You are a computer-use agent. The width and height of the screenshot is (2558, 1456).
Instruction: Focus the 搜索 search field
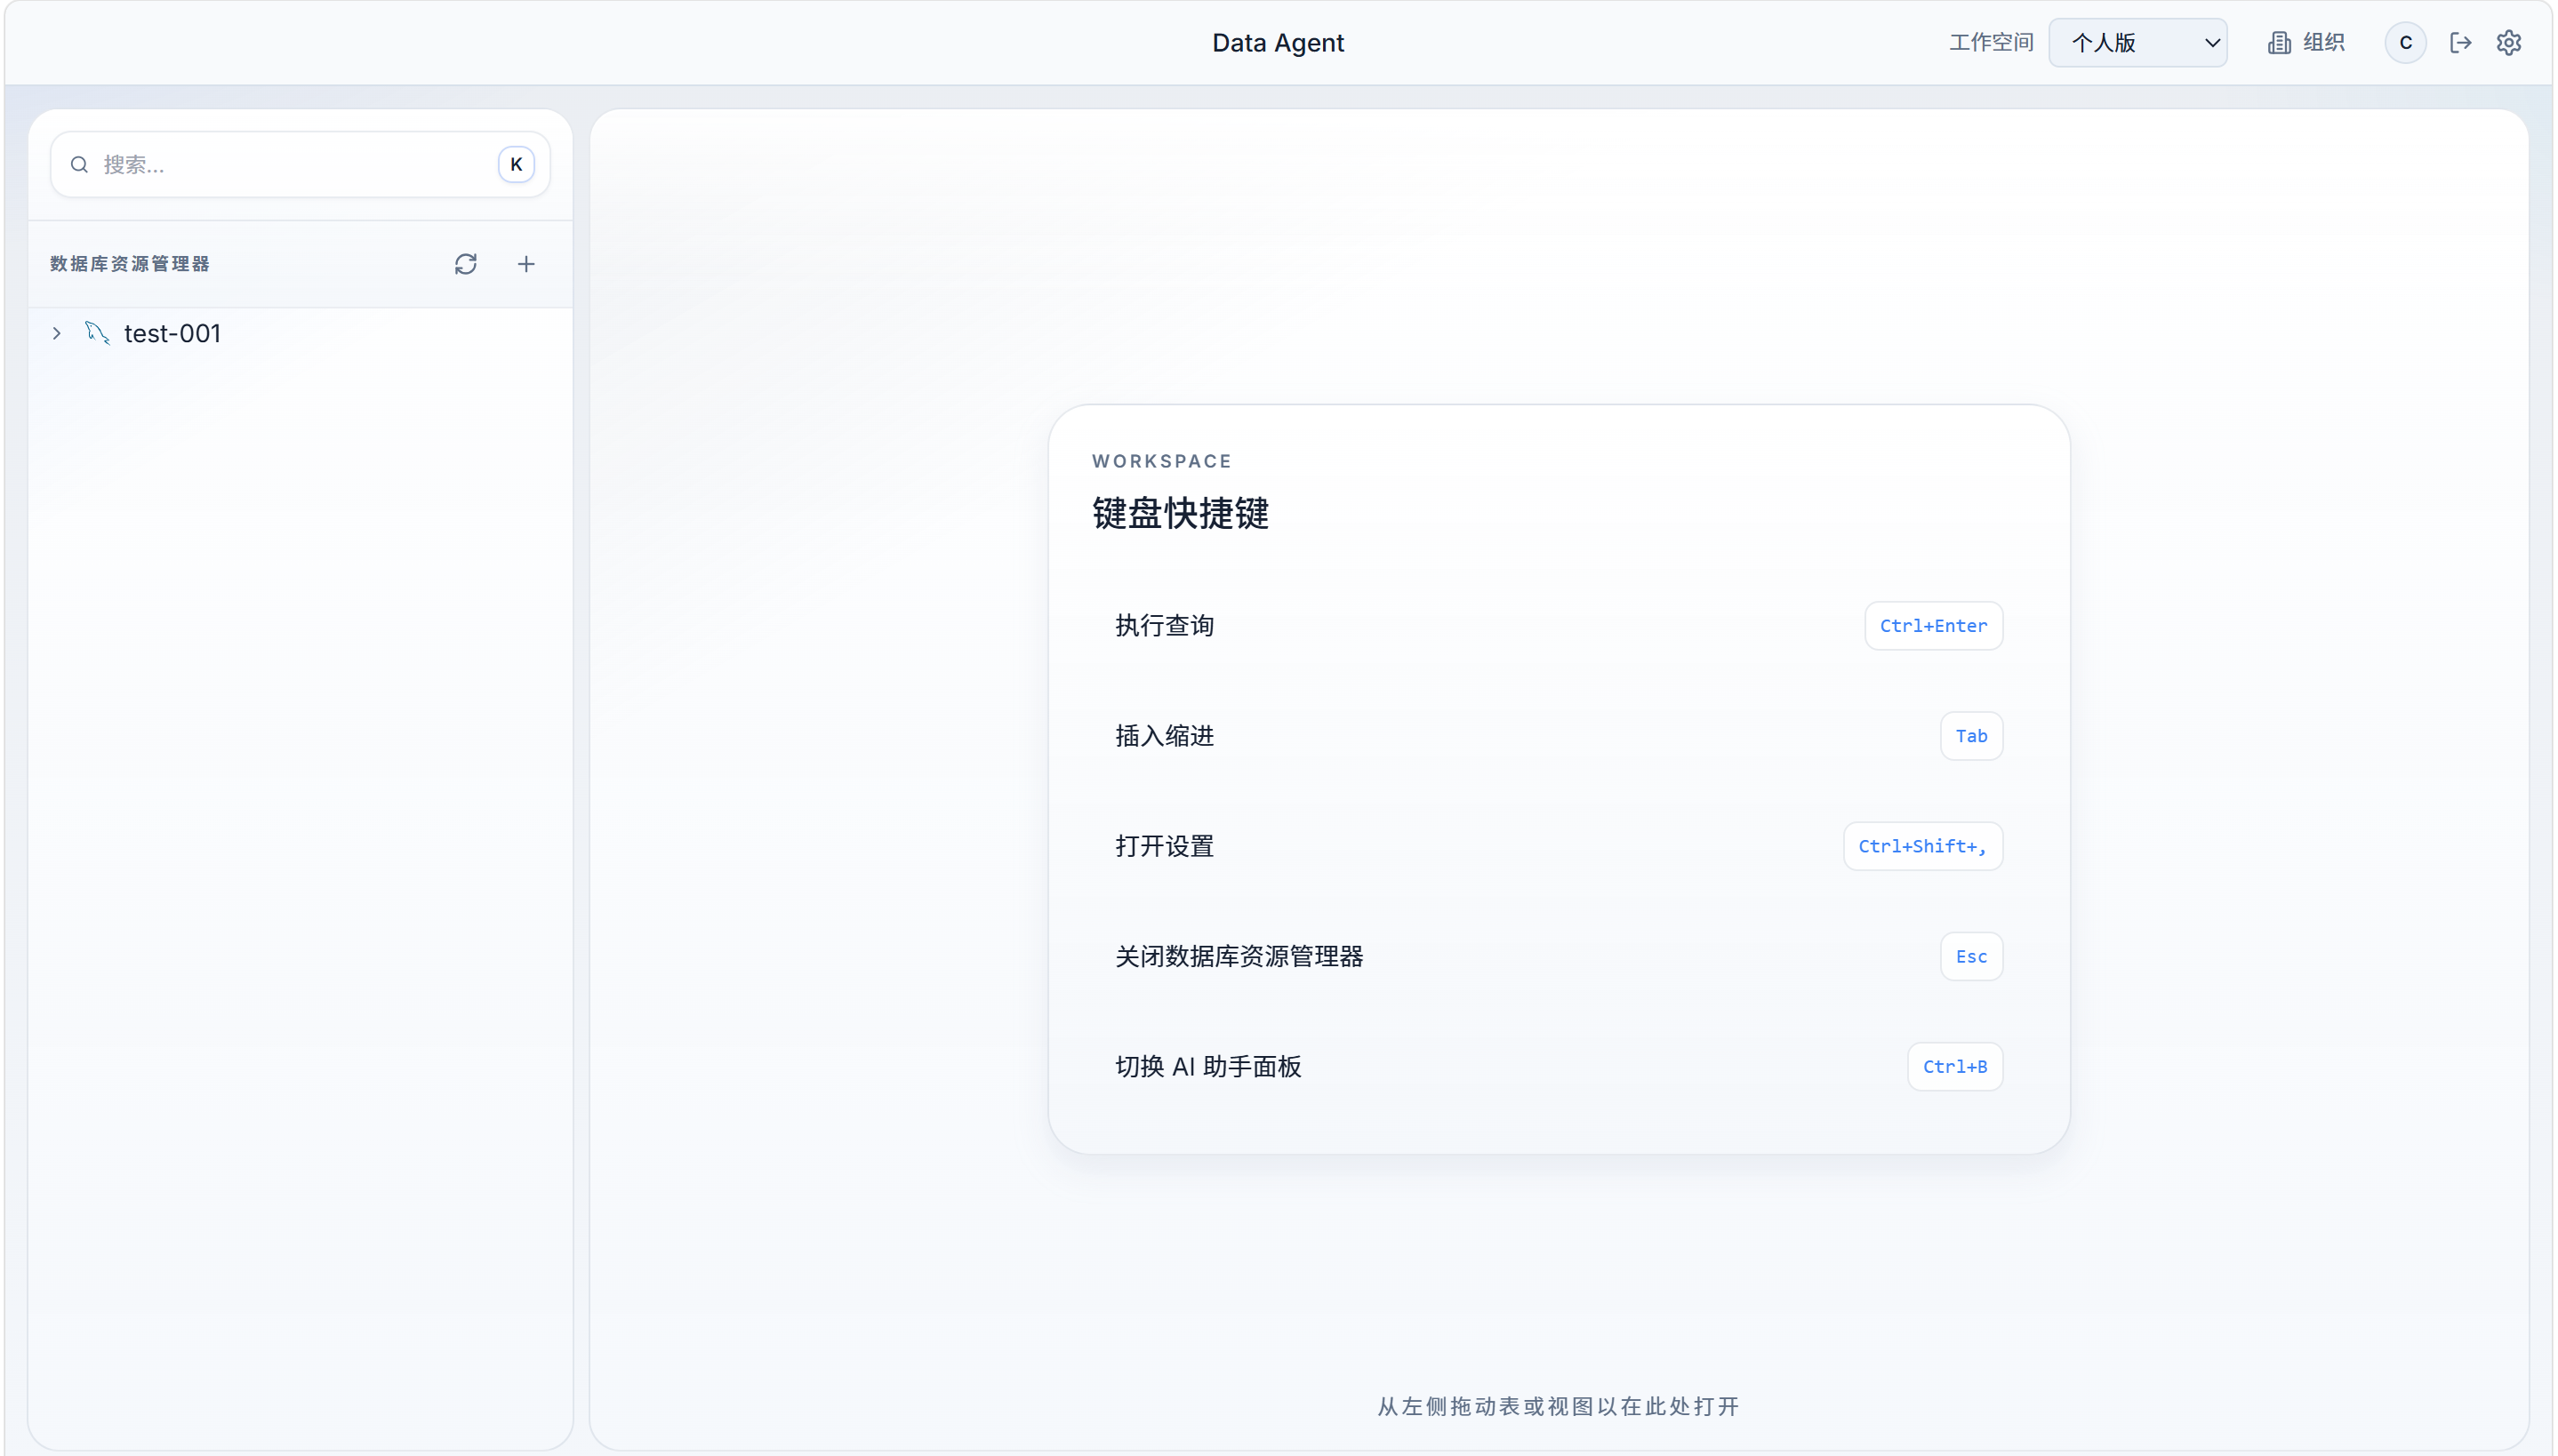[300, 164]
